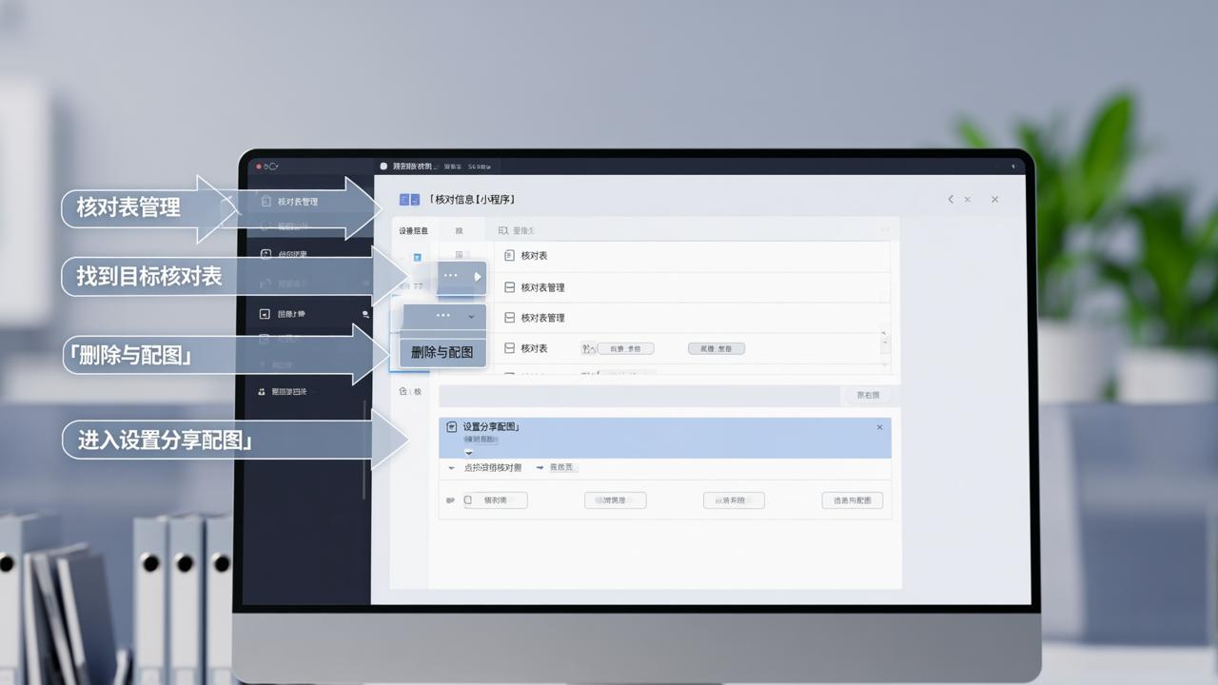The height and width of the screenshot is (685, 1218).
Task: Click the search icon in the tab bar
Action: [x=503, y=230]
